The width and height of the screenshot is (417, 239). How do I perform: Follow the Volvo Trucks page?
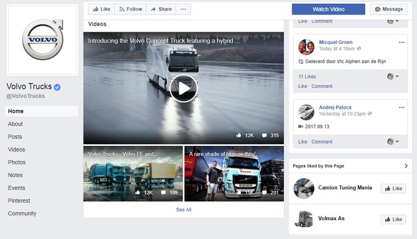(x=130, y=9)
